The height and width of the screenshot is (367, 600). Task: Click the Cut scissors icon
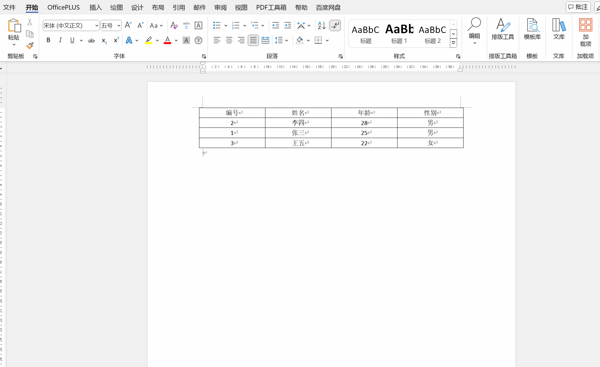30,22
